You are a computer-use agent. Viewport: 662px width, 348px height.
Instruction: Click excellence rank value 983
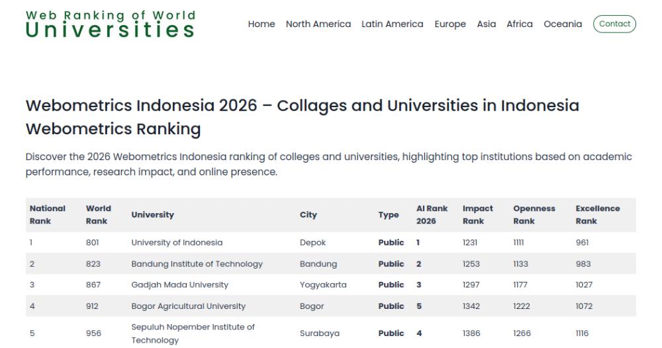583,264
